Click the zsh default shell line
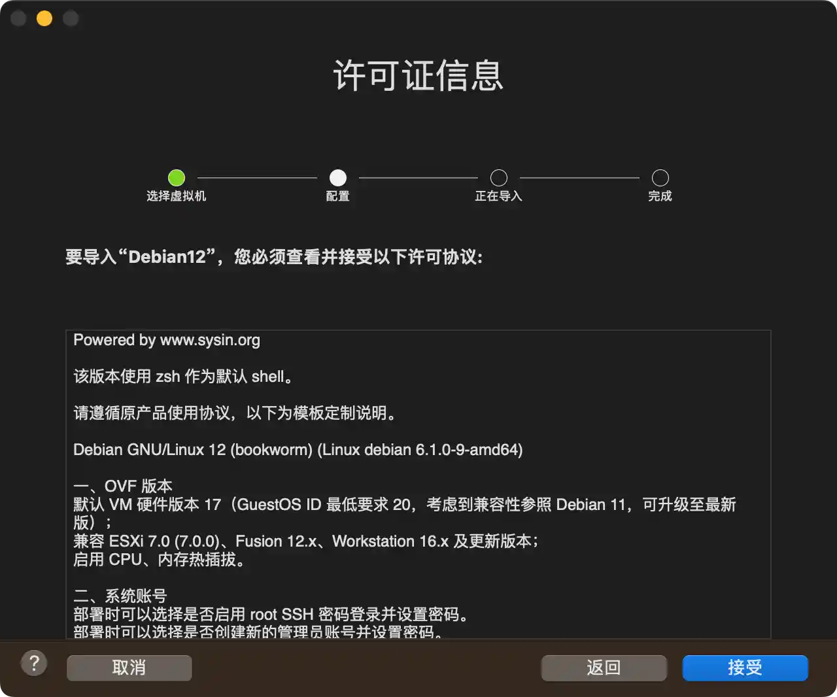 [x=183, y=377]
